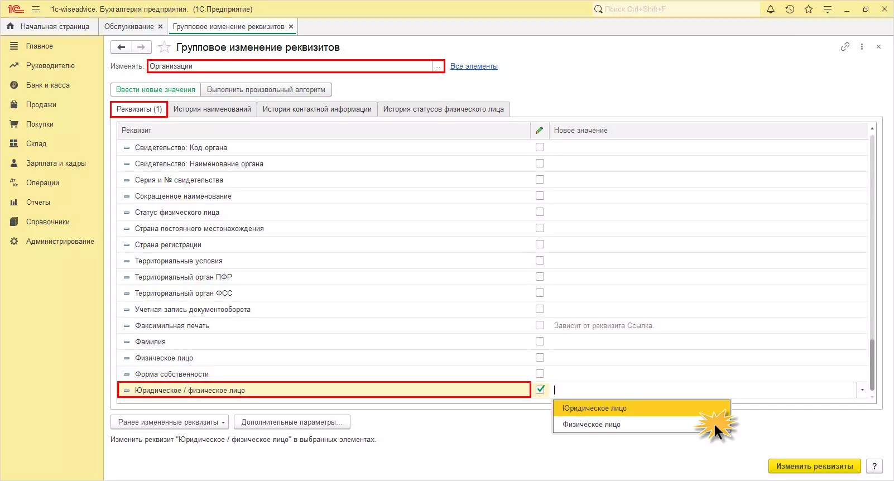
Task: Select Выполнить произвольный алгоритм mode
Action: click(x=266, y=90)
